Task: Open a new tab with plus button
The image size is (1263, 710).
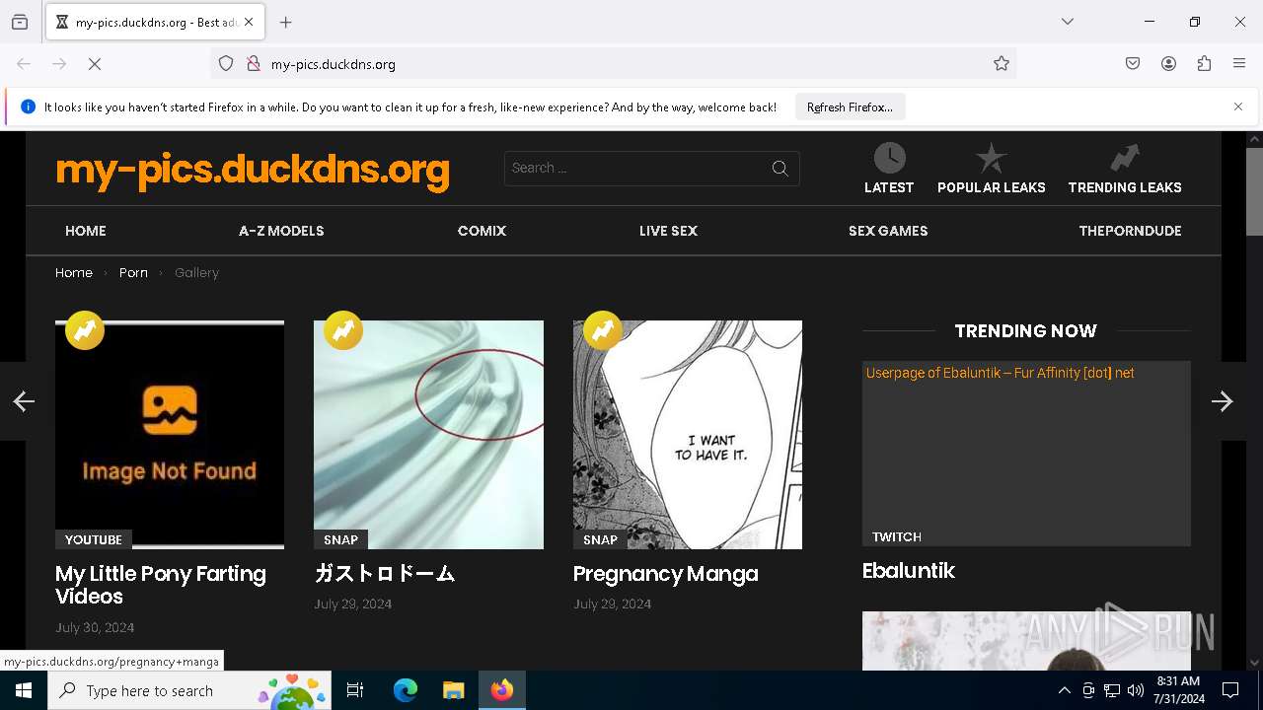Action: tap(286, 23)
